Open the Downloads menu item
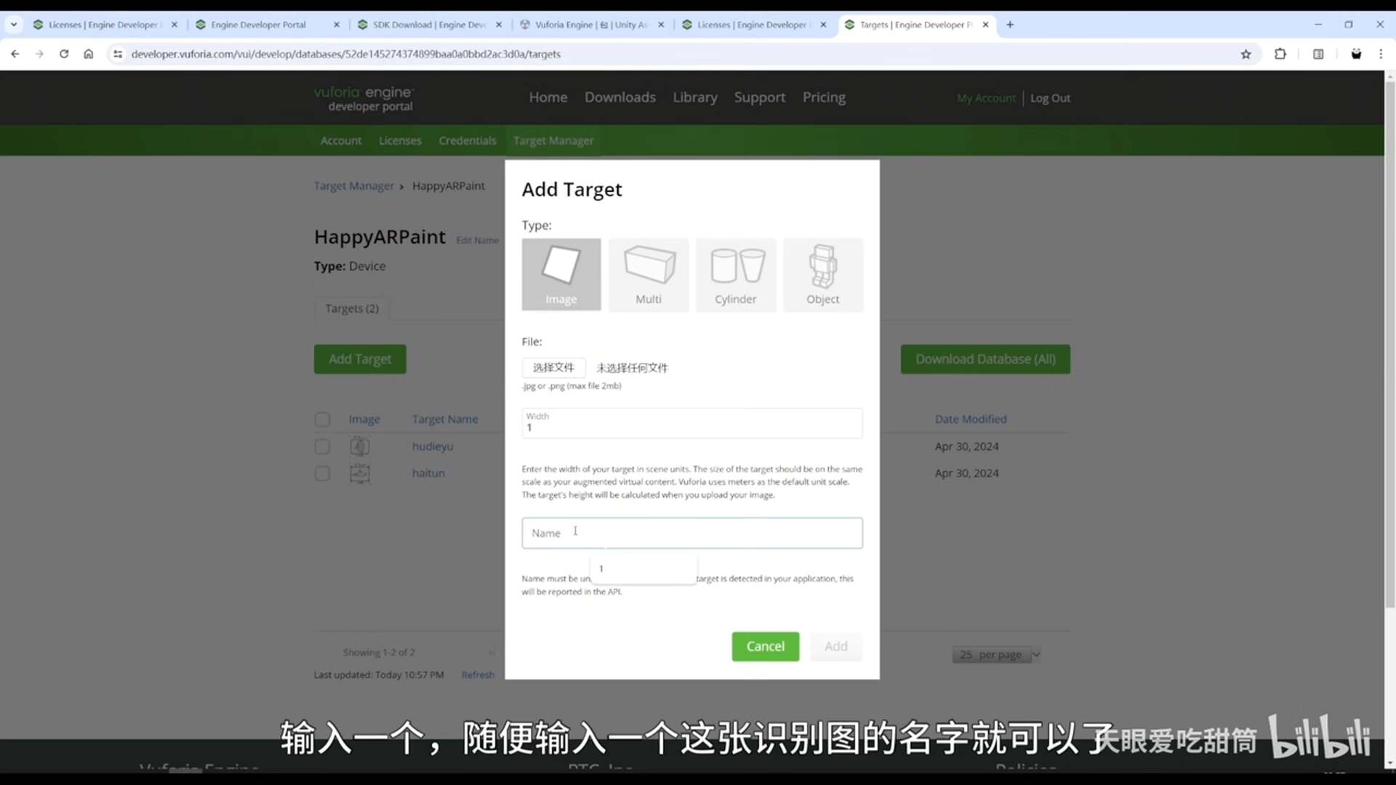This screenshot has width=1396, height=785. [x=619, y=97]
